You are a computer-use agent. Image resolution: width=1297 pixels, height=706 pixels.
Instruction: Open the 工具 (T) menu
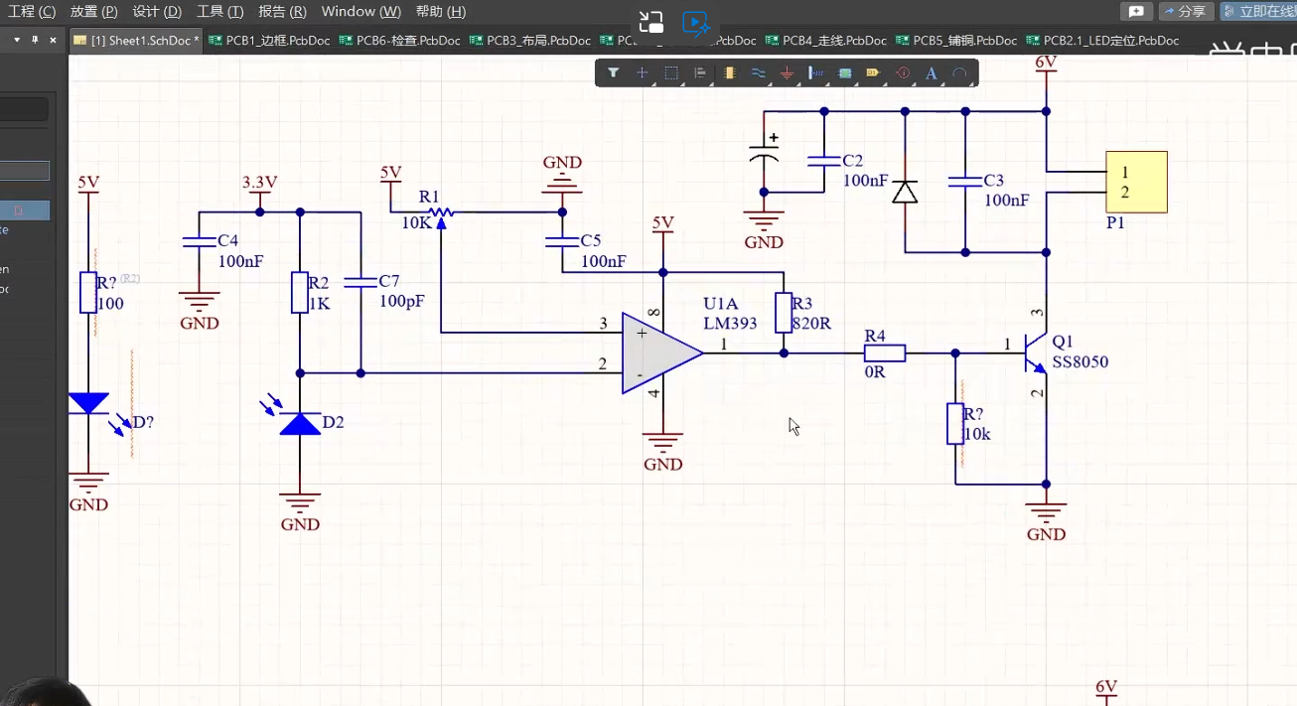pyautogui.click(x=219, y=11)
